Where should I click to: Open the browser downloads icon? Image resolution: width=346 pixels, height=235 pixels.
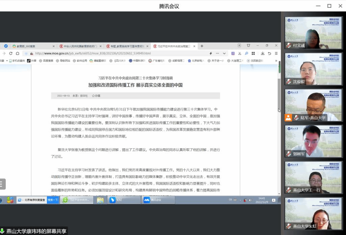[263, 53]
